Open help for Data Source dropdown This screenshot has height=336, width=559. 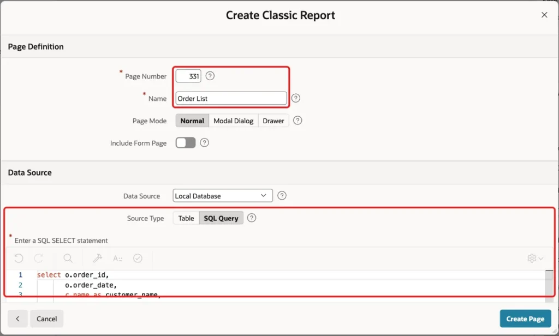click(x=282, y=196)
